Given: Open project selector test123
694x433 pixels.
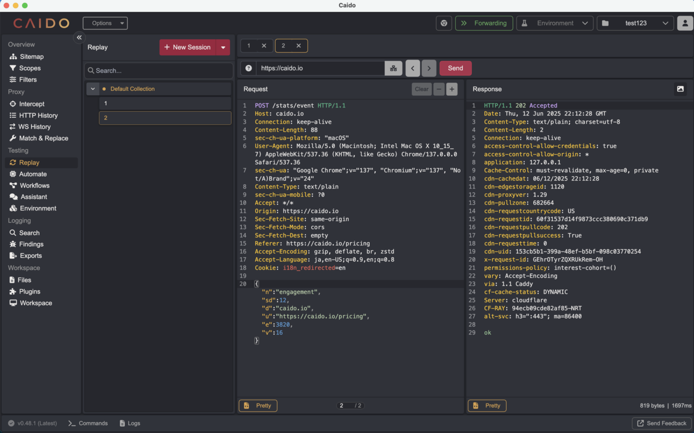Looking at the screenshot, I should 635,23.
